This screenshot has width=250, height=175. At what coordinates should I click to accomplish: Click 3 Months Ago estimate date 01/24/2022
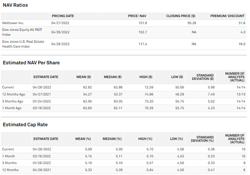pyautogui.click(x=42, y=101)
